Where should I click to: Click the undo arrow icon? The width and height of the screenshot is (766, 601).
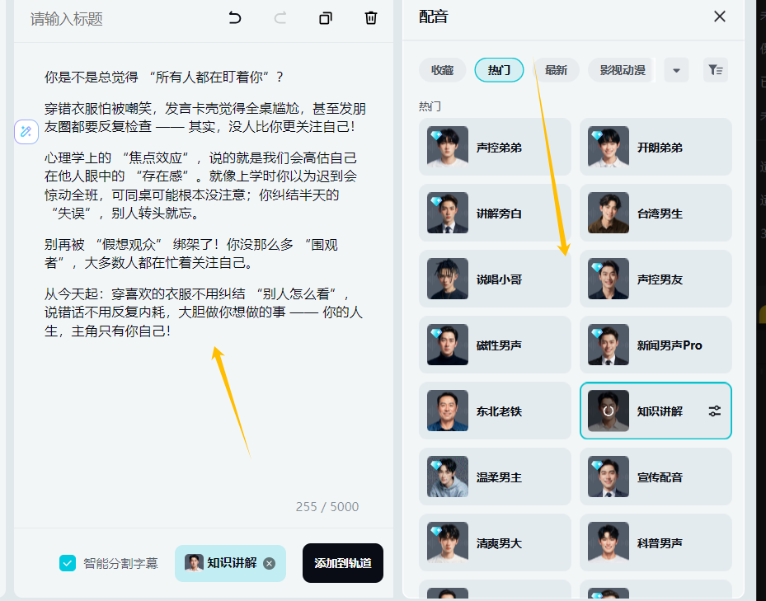click(235, 18)
